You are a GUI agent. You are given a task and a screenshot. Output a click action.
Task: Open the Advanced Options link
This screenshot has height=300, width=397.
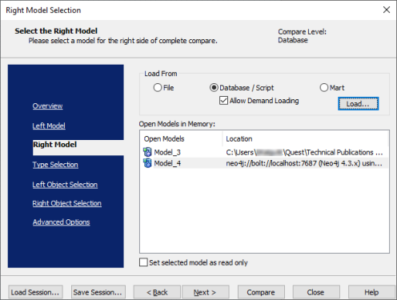coord(61,222)
